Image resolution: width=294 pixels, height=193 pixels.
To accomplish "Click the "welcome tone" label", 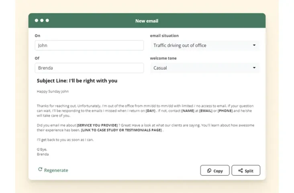I will coord(163,58).
